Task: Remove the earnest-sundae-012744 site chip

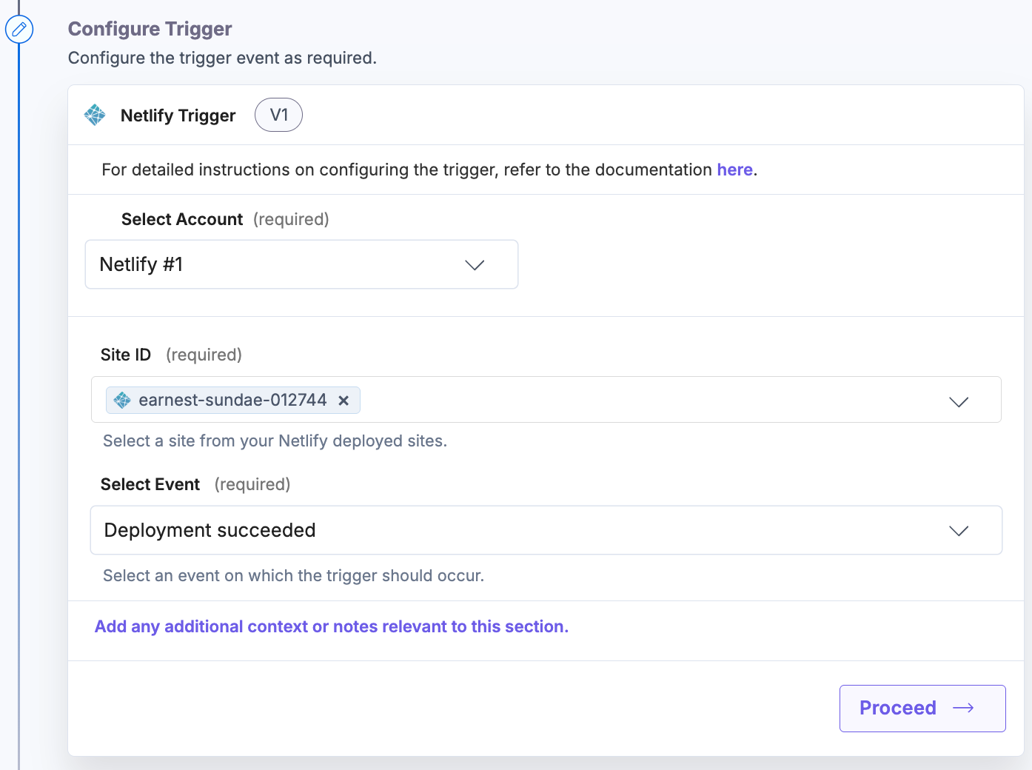Action: pyautogui.click(x=344, y=401)
